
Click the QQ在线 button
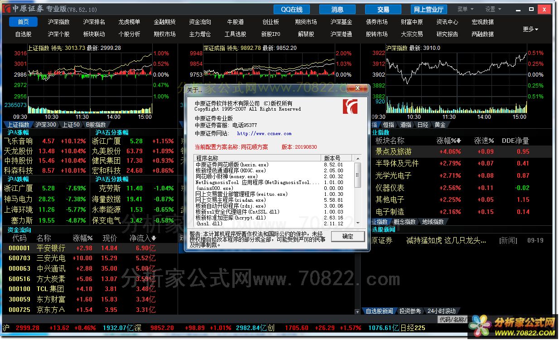point(291,9)
